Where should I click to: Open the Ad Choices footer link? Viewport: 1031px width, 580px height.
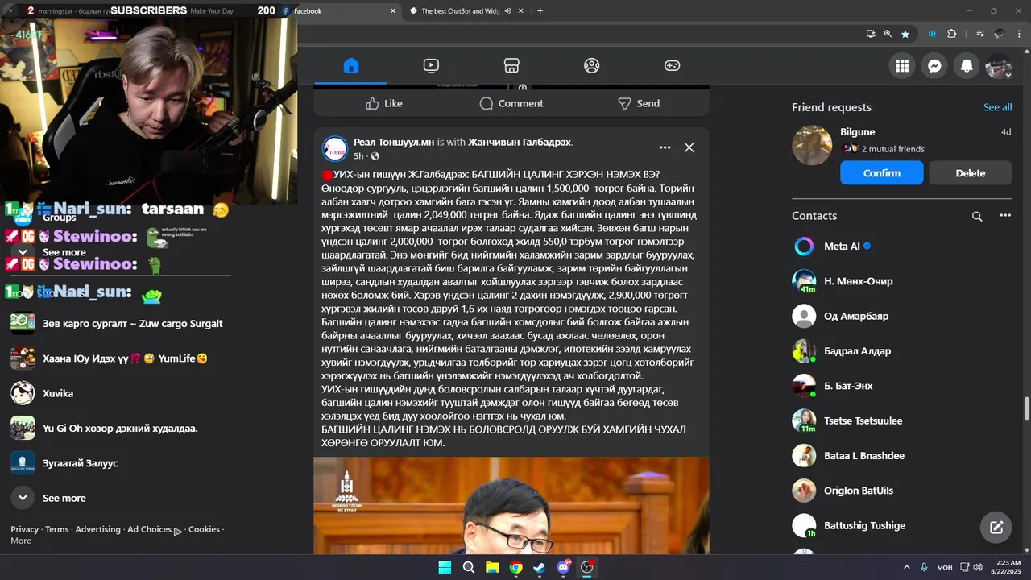click(154, 530)
